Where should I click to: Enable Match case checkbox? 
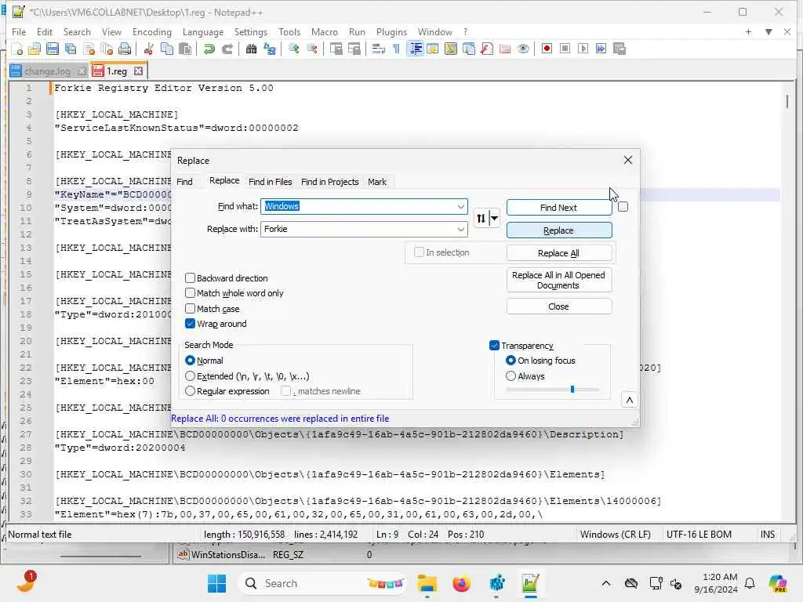click(x=190, y=309)
